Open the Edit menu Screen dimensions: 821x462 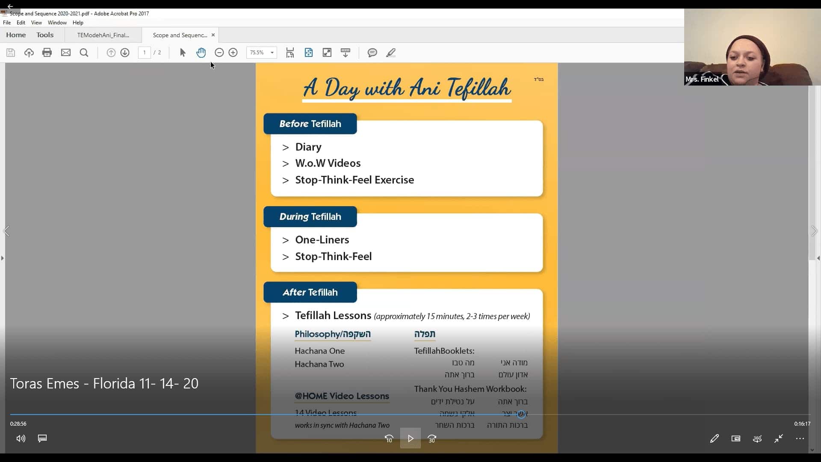pos(21,23)
